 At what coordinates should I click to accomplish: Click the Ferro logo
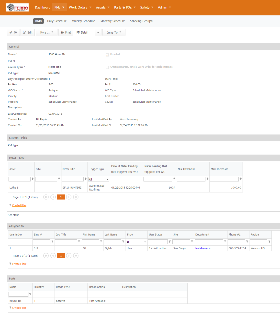tap(17, 7)
